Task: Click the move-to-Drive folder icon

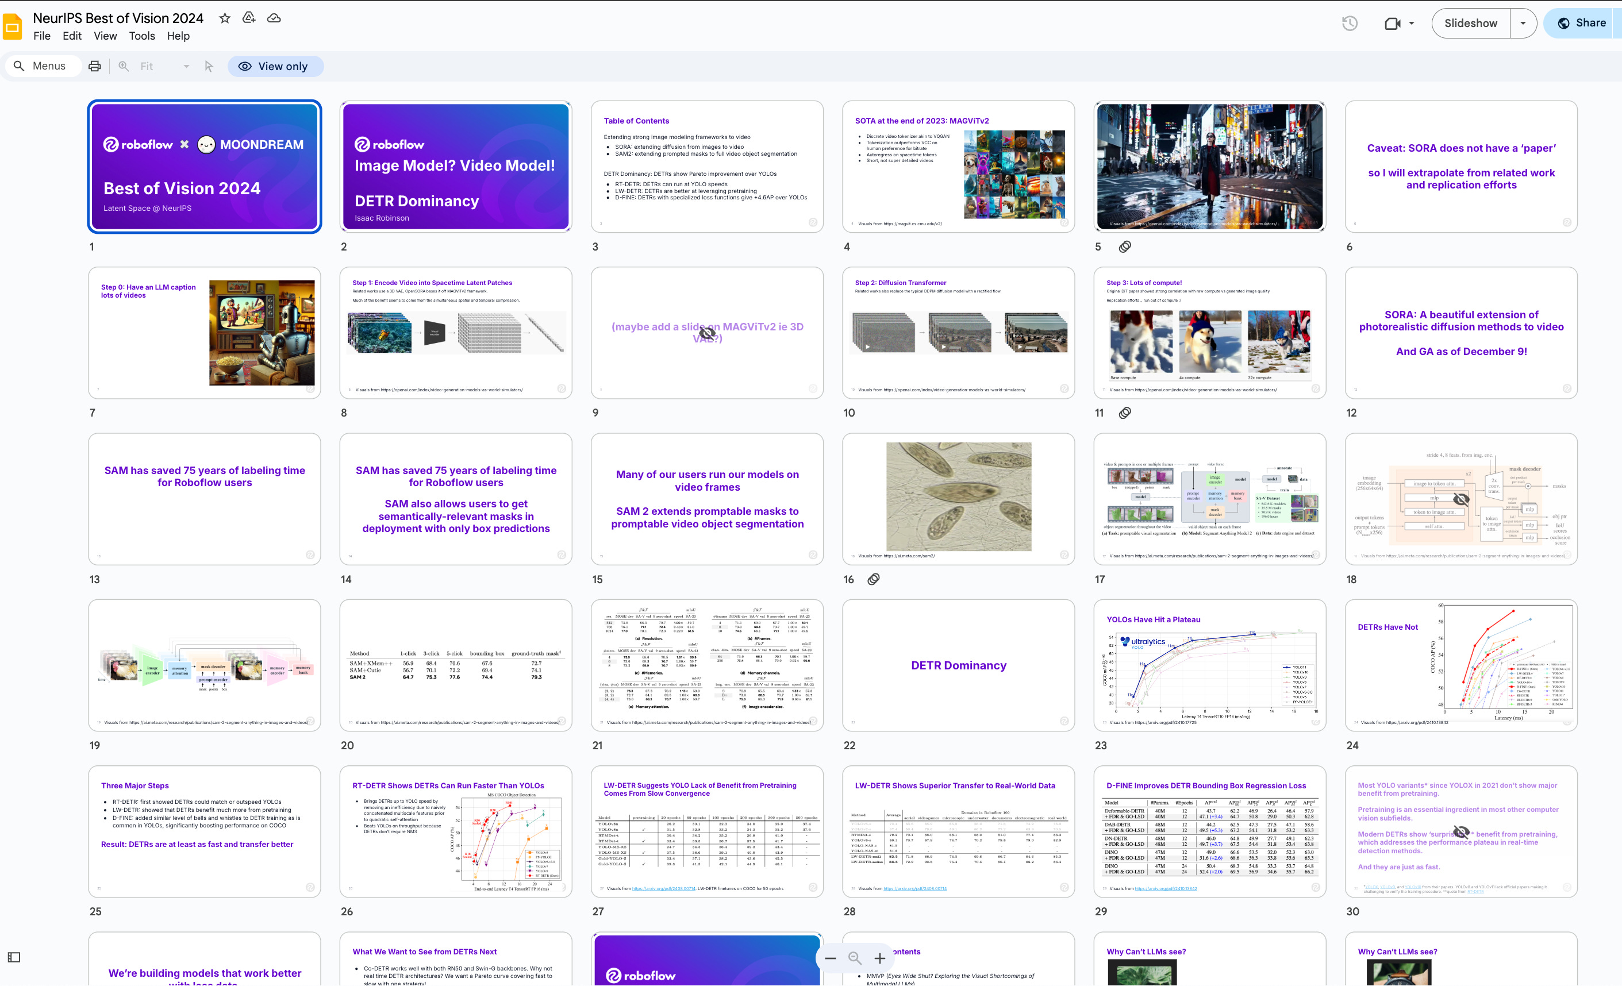Action: 249,18
